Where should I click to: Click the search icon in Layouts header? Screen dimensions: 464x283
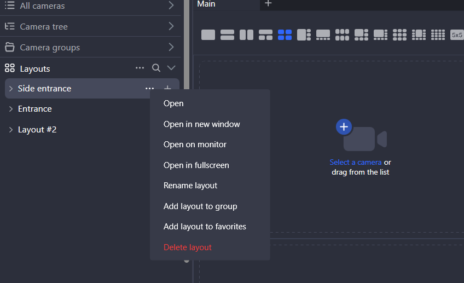[x=156, y=68]
